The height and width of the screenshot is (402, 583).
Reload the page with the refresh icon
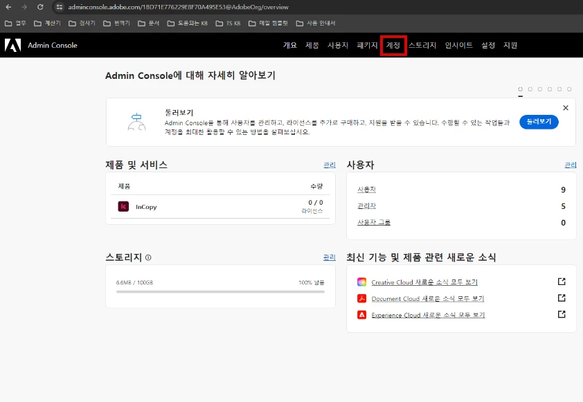[40, 7]
